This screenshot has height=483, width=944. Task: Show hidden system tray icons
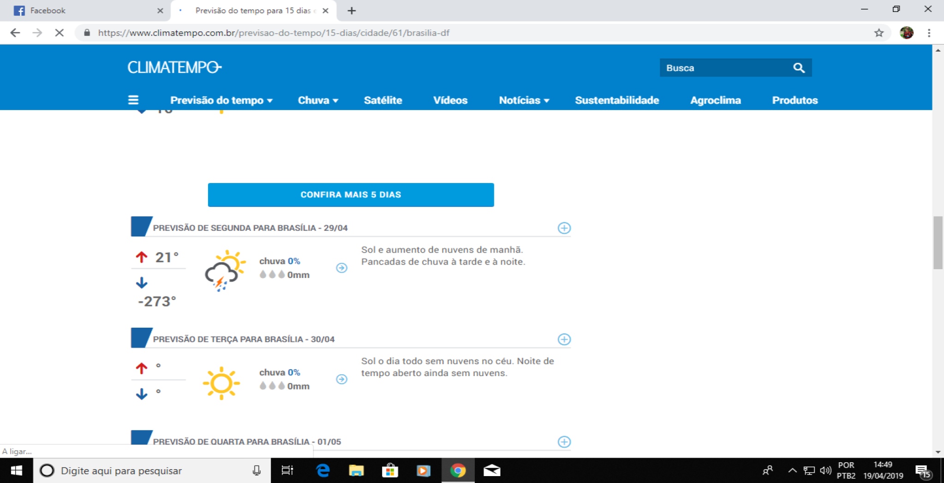click(x=792, y=471)
